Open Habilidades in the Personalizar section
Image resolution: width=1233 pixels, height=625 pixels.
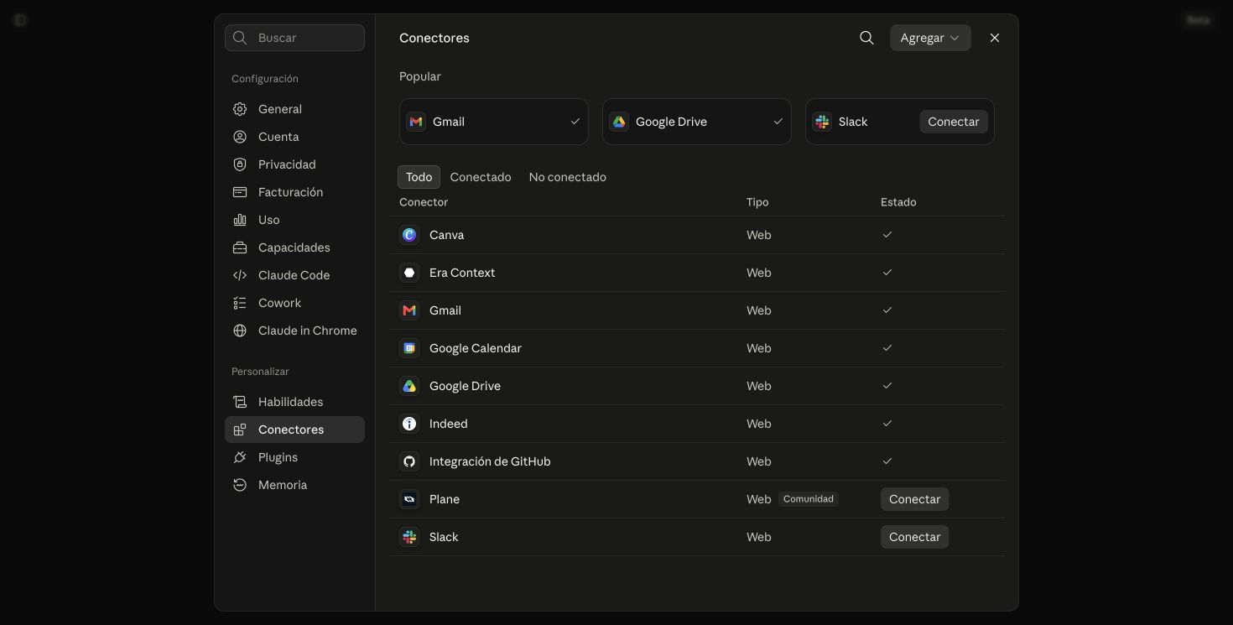294,402
